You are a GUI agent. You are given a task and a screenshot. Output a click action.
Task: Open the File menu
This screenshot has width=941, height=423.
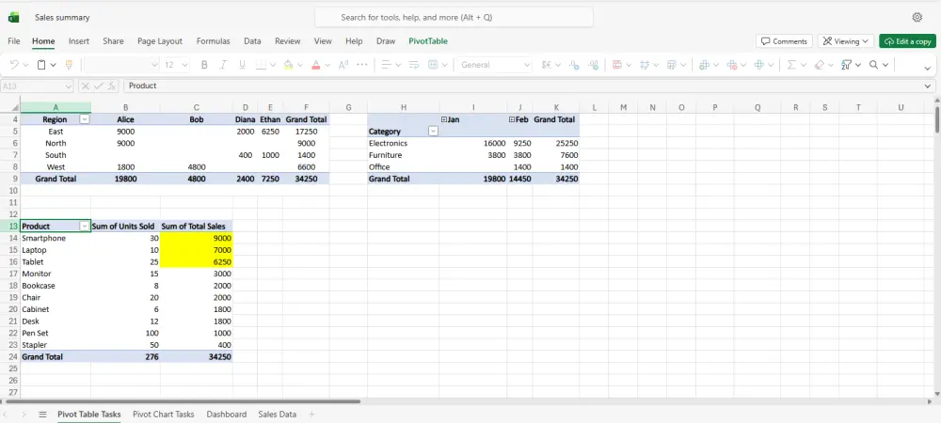coord(14,41)
